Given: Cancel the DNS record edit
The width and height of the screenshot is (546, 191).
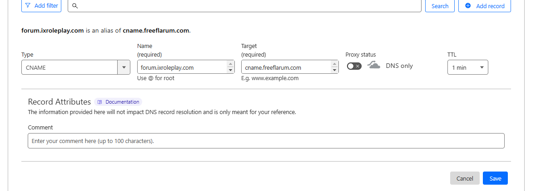Looking at the screenshot, I should 464,178.
